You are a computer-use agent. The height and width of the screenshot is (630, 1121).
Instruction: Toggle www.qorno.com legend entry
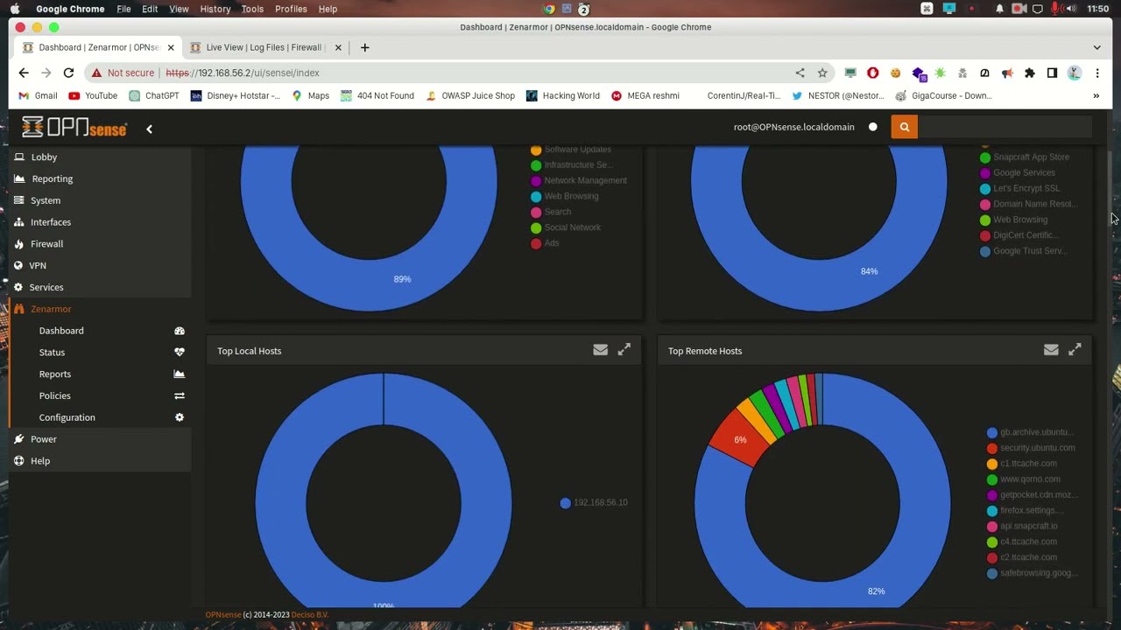coord(1024,479)
